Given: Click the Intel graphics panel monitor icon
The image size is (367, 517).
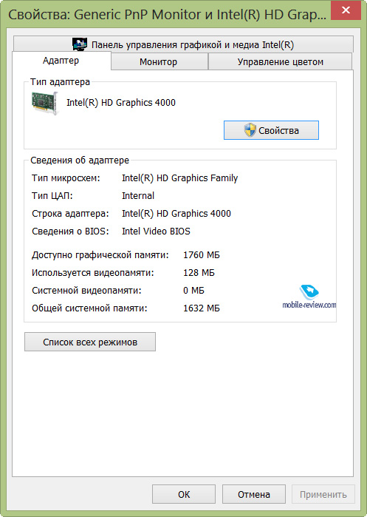Looking at the screenshot, I should click(80, 44).
